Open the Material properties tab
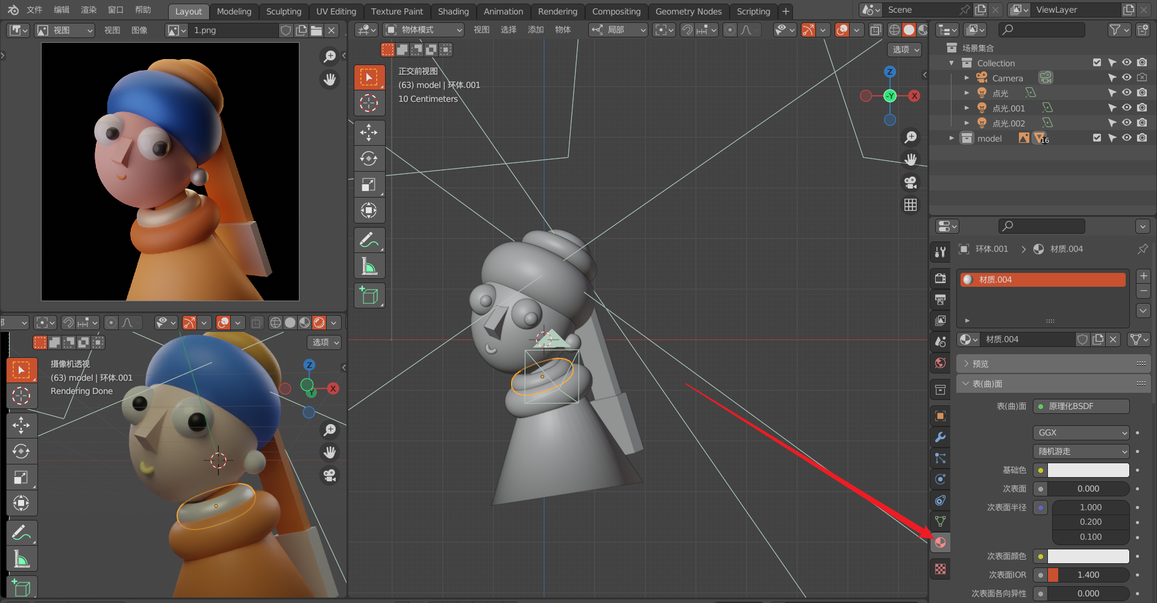 tap(940, 543)
